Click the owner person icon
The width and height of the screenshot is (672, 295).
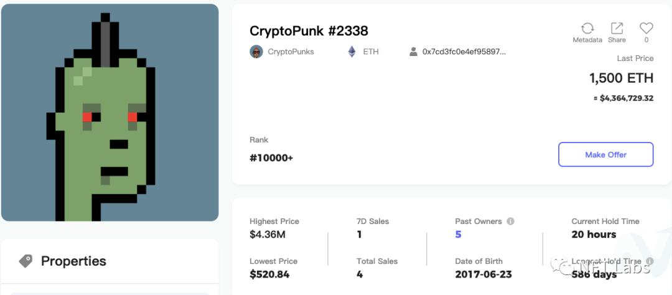[413, 52]
